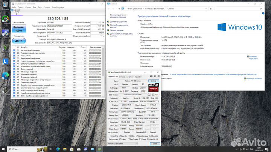
Task: Open the Radeon RX 580 Series GPU dropdown
Action: 122,143
